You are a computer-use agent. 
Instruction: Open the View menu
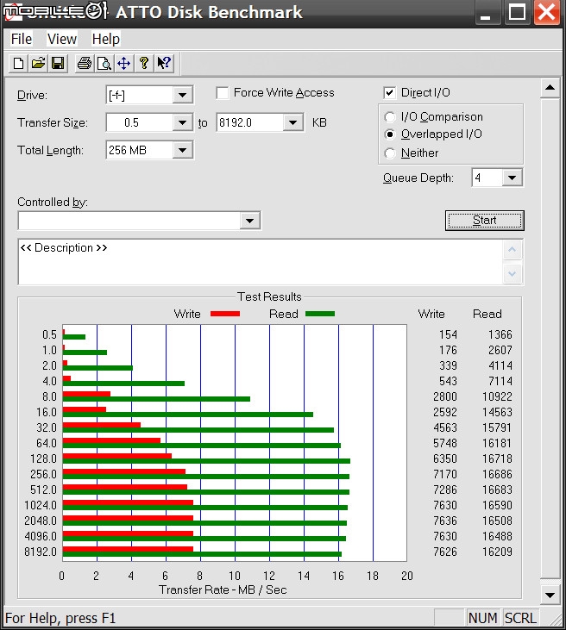coord(61,39)
